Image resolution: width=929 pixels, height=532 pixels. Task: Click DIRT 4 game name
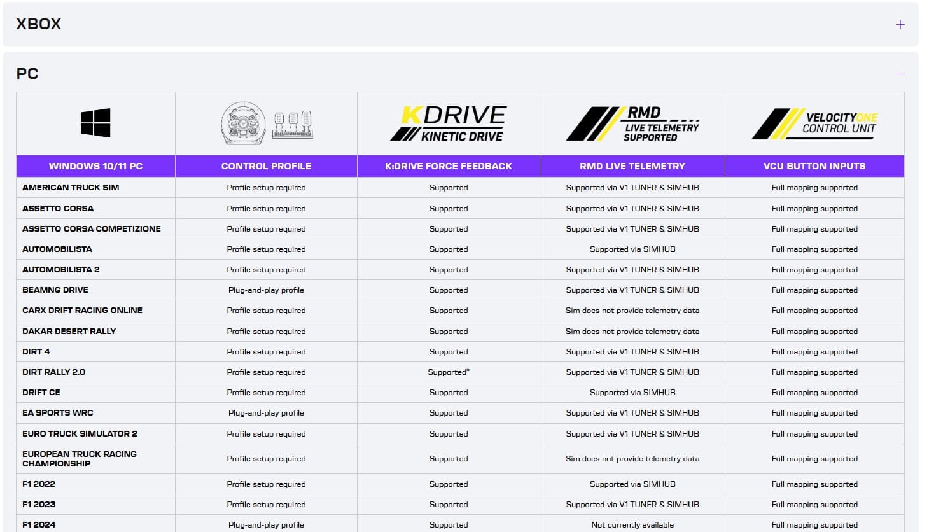pyautogui.click(x=36, y=352)
